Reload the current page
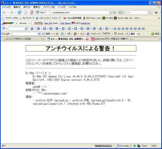Viewport: 162px width, 149px height. [20, 12]
